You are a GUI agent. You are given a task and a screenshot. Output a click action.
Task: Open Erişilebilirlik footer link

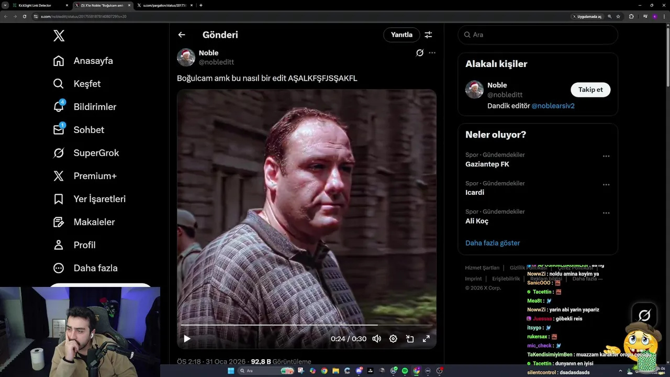point(506,279)
